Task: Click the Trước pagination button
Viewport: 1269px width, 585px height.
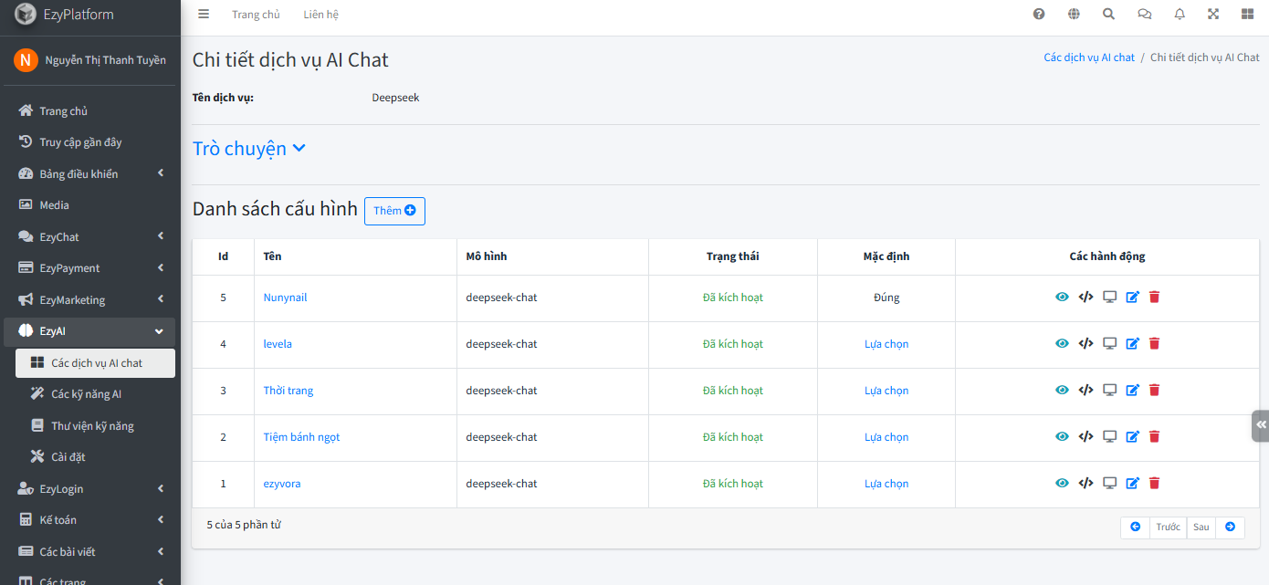Action: pyautogui.click(x=1168, y=528)
